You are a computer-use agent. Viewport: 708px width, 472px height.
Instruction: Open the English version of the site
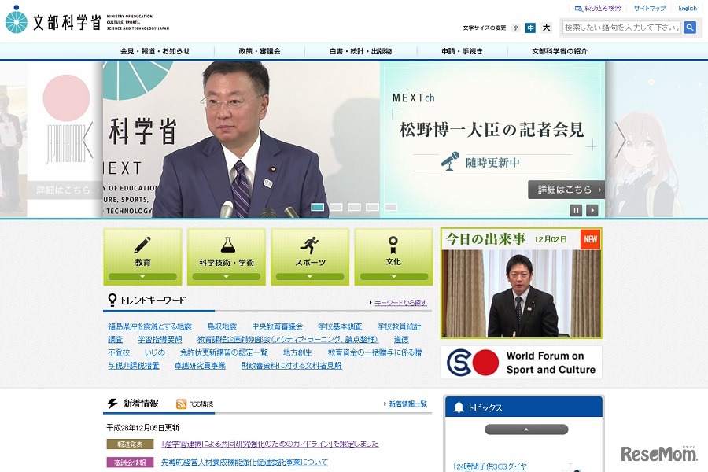(x=688, y=7)
